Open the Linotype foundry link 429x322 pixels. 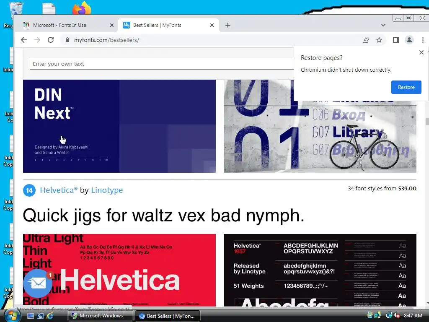coord(107,190)
